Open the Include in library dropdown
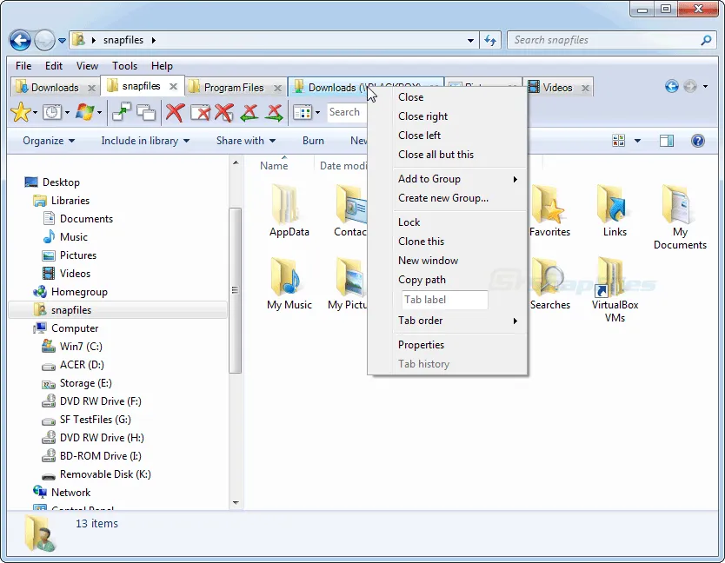Image resolution: width=725 pixels, height=563 pixels. [x=145, y=141]
